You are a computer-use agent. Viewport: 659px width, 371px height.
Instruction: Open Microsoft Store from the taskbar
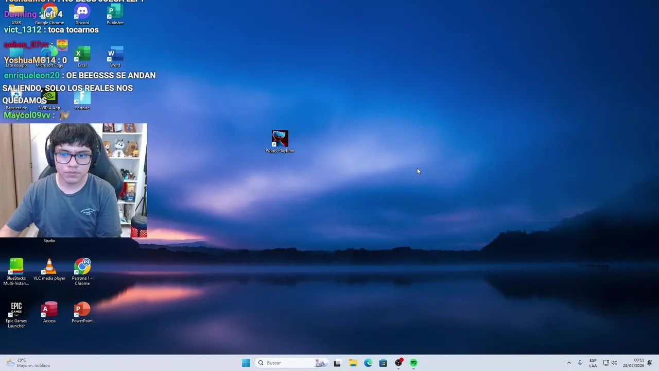(383, 363)
